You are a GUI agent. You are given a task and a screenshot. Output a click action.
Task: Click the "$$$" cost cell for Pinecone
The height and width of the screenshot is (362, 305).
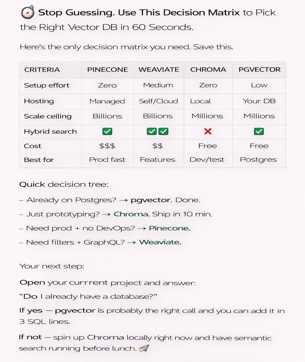coord(107,146)
